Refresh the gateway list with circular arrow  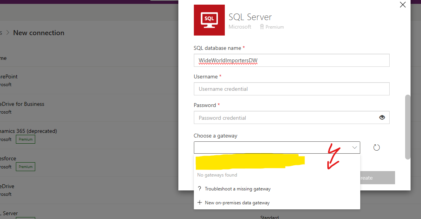377,148
